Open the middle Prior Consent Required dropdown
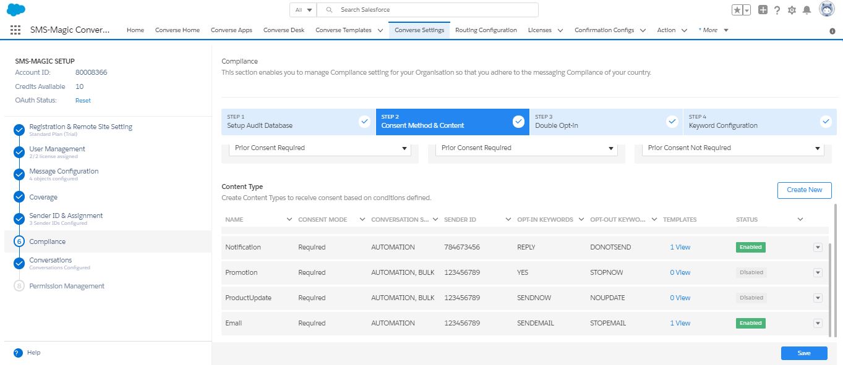The height and width of the screenshot is (365, 843). (x=526, y=148)
